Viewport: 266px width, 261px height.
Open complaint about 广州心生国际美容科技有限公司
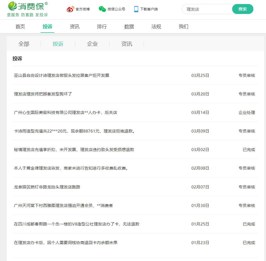[65, 113]
